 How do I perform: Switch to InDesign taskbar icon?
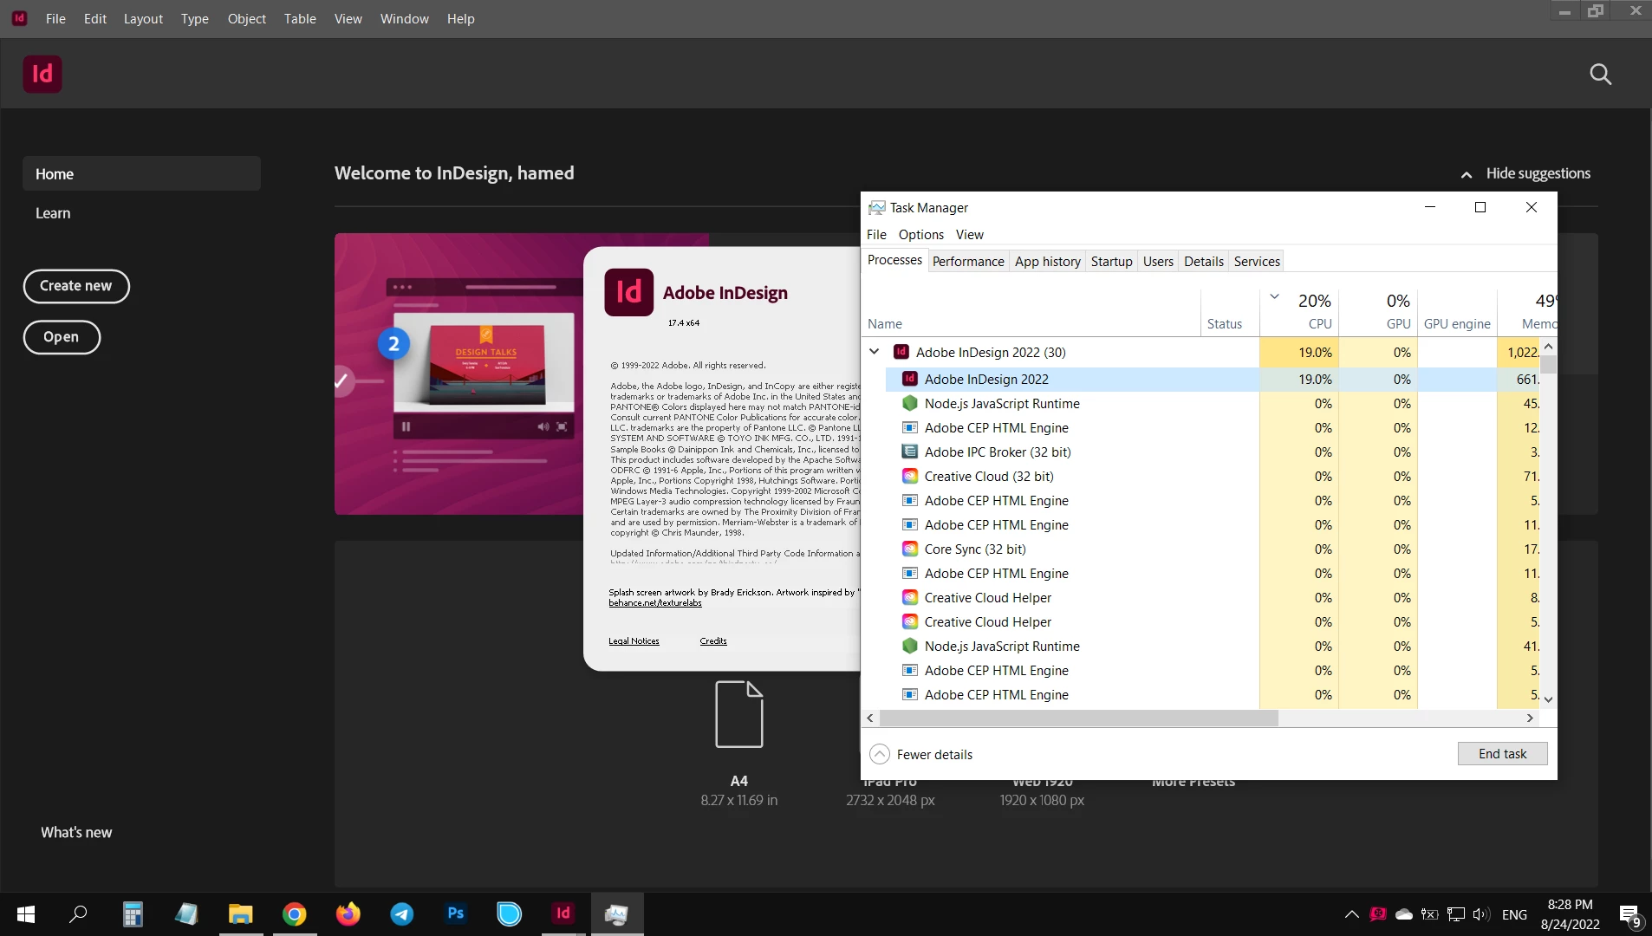(563, 914)
